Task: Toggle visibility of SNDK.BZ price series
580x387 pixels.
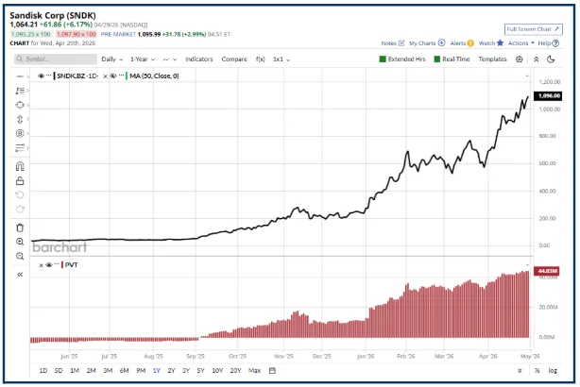Action: coord(41,76)
